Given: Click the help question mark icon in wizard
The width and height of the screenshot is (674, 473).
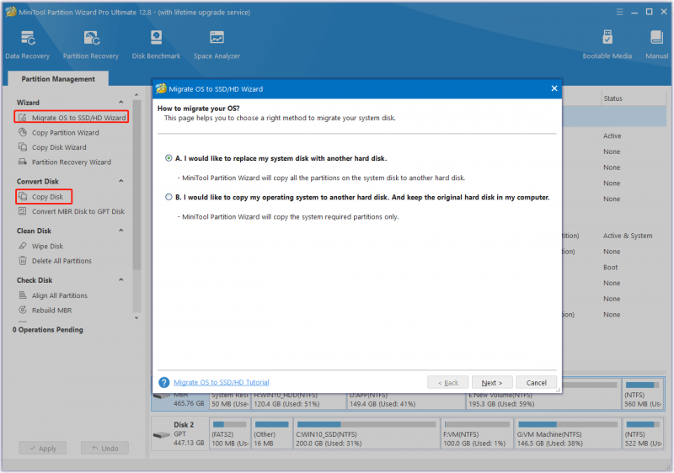Looking at the screenshot, I should pos(163,382).
